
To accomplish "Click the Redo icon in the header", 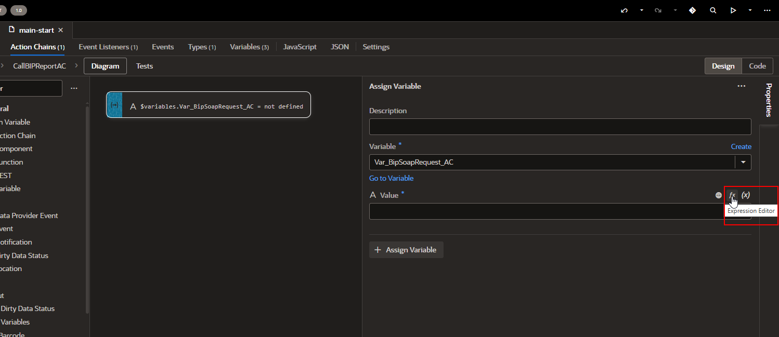I will point(658,10).
